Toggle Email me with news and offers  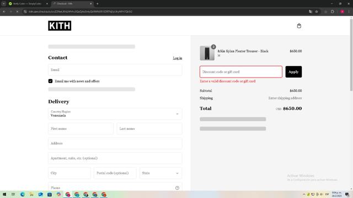50,81
